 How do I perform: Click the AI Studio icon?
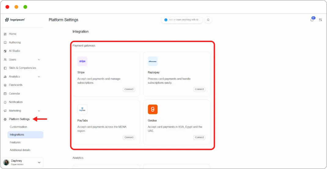pyautogui.click(x=5, y=51)
